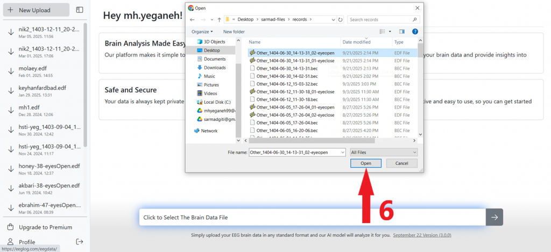551x252 pixels.
Task: Open the All Files type dropdown
Action: (384, 152)
